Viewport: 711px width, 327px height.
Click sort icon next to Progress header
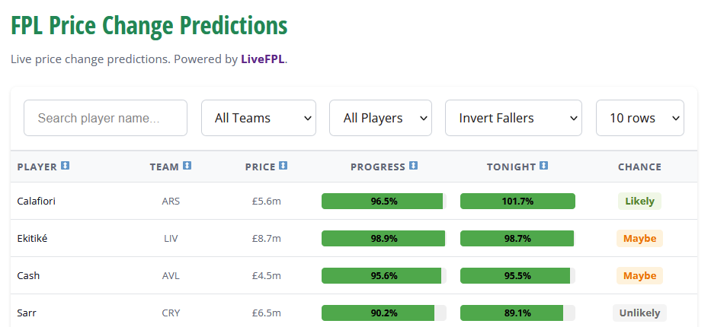point(414,166)
